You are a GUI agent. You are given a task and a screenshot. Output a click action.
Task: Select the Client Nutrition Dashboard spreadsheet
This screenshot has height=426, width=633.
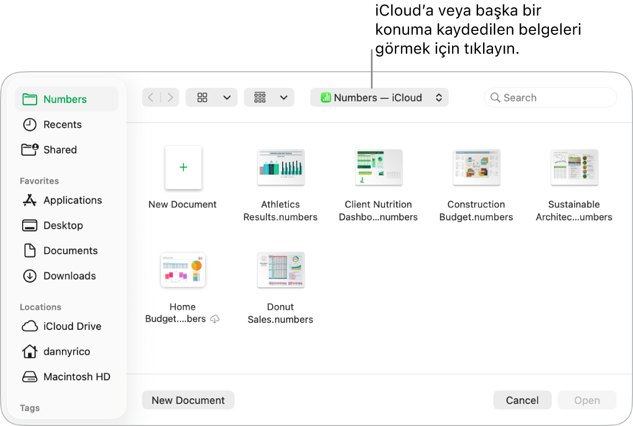tap(378, 167)
